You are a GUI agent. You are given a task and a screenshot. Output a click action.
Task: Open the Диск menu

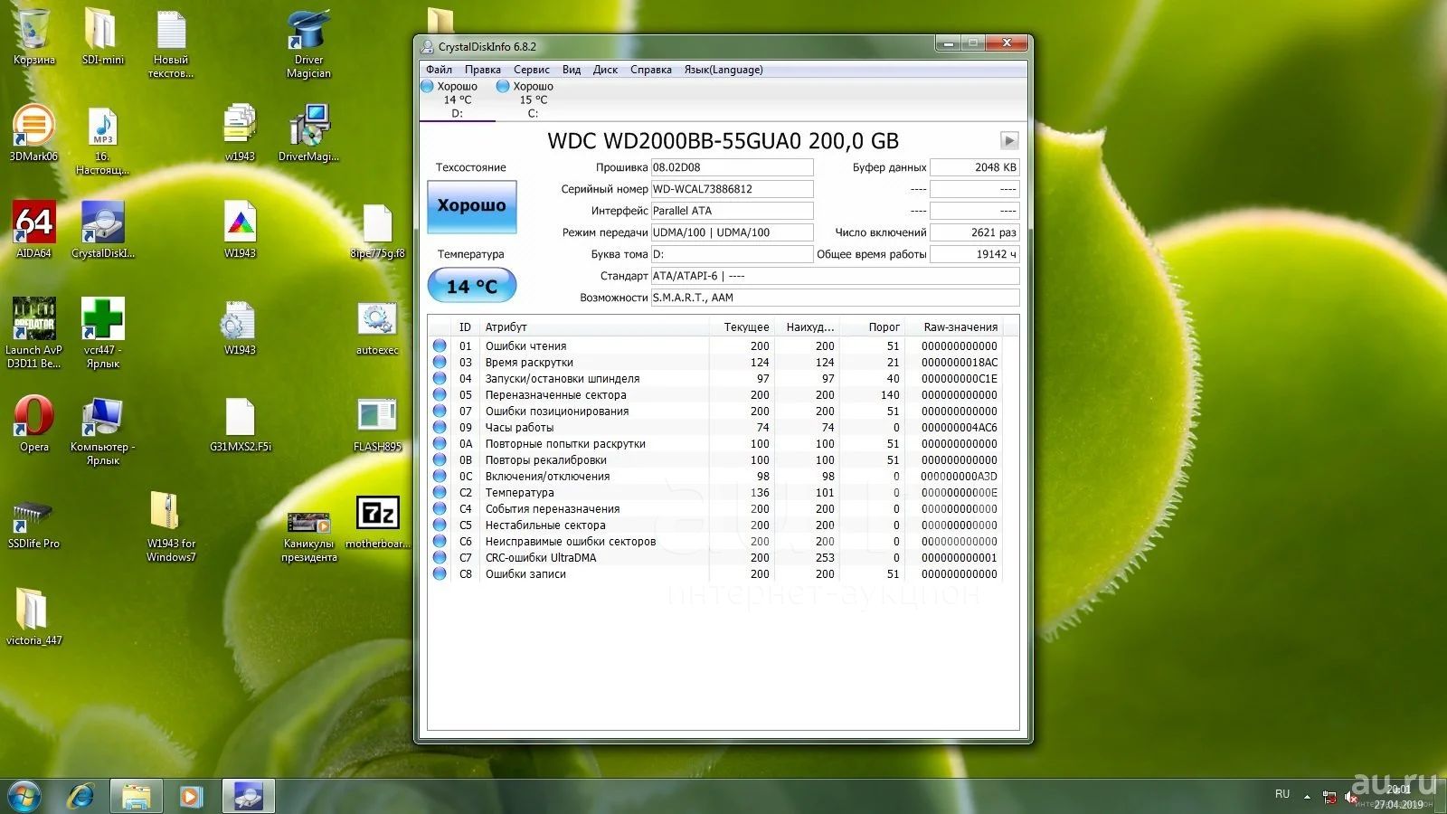click(x=605, y=70)
